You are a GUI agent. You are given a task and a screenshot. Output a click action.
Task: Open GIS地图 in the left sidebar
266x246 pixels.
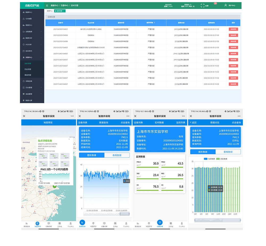(28, 19)
